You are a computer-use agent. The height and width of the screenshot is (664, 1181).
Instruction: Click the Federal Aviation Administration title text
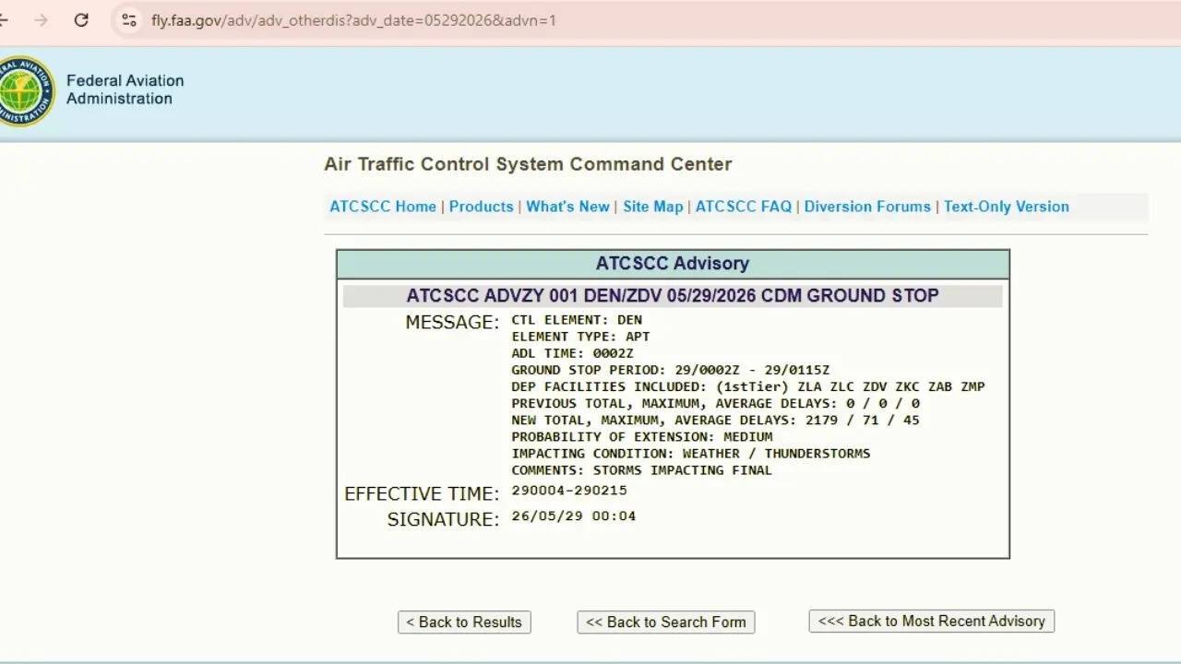pos(125,89)
